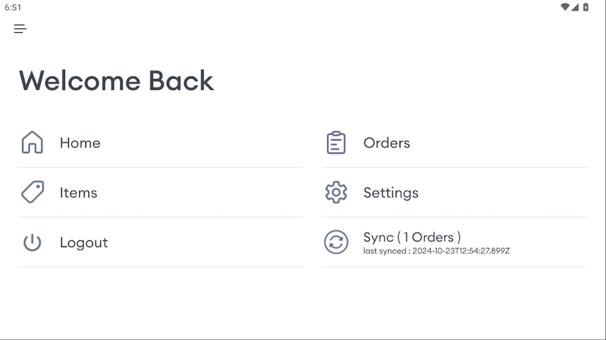Choose the Settings menu label

pos(391,193)
